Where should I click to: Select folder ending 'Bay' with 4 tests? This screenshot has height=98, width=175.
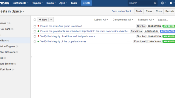point(15,41)
